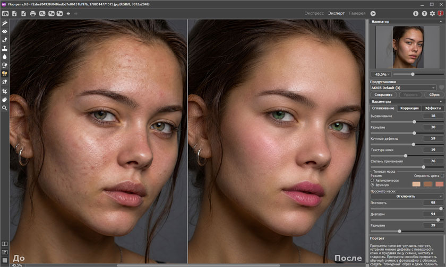The height and width of the screenshot is (267, 446).
Task: Switch to Галерея mode
Action: click(x=357, y=13)
